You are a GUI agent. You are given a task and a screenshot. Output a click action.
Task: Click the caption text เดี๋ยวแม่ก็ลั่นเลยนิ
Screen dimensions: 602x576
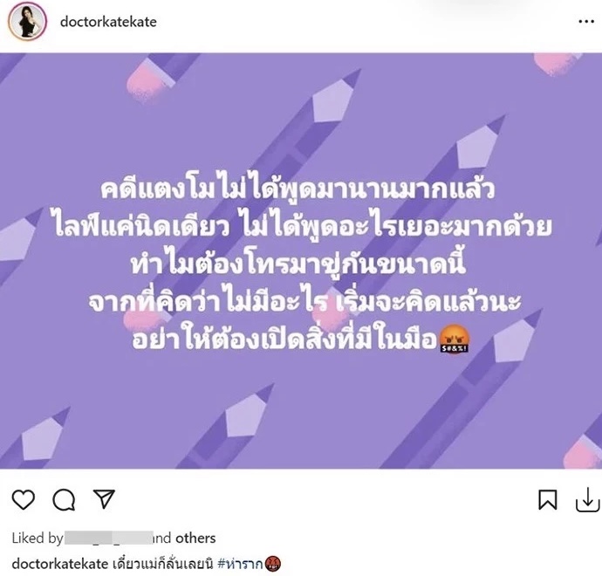pyautogui.click(x=163, y=564)
